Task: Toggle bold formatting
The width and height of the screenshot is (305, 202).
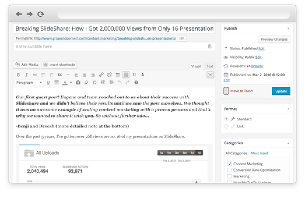Action: pyautogui.click(x=18, y=75)
